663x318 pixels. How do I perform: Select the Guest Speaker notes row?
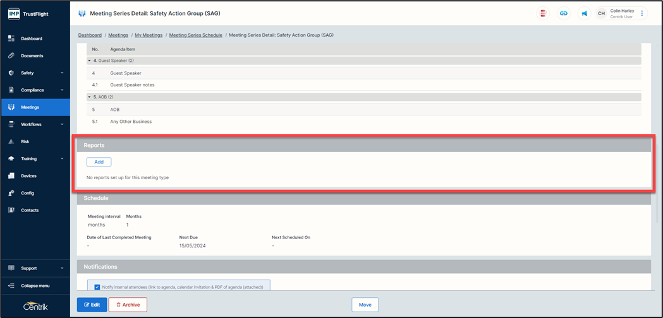pos(363,85)
